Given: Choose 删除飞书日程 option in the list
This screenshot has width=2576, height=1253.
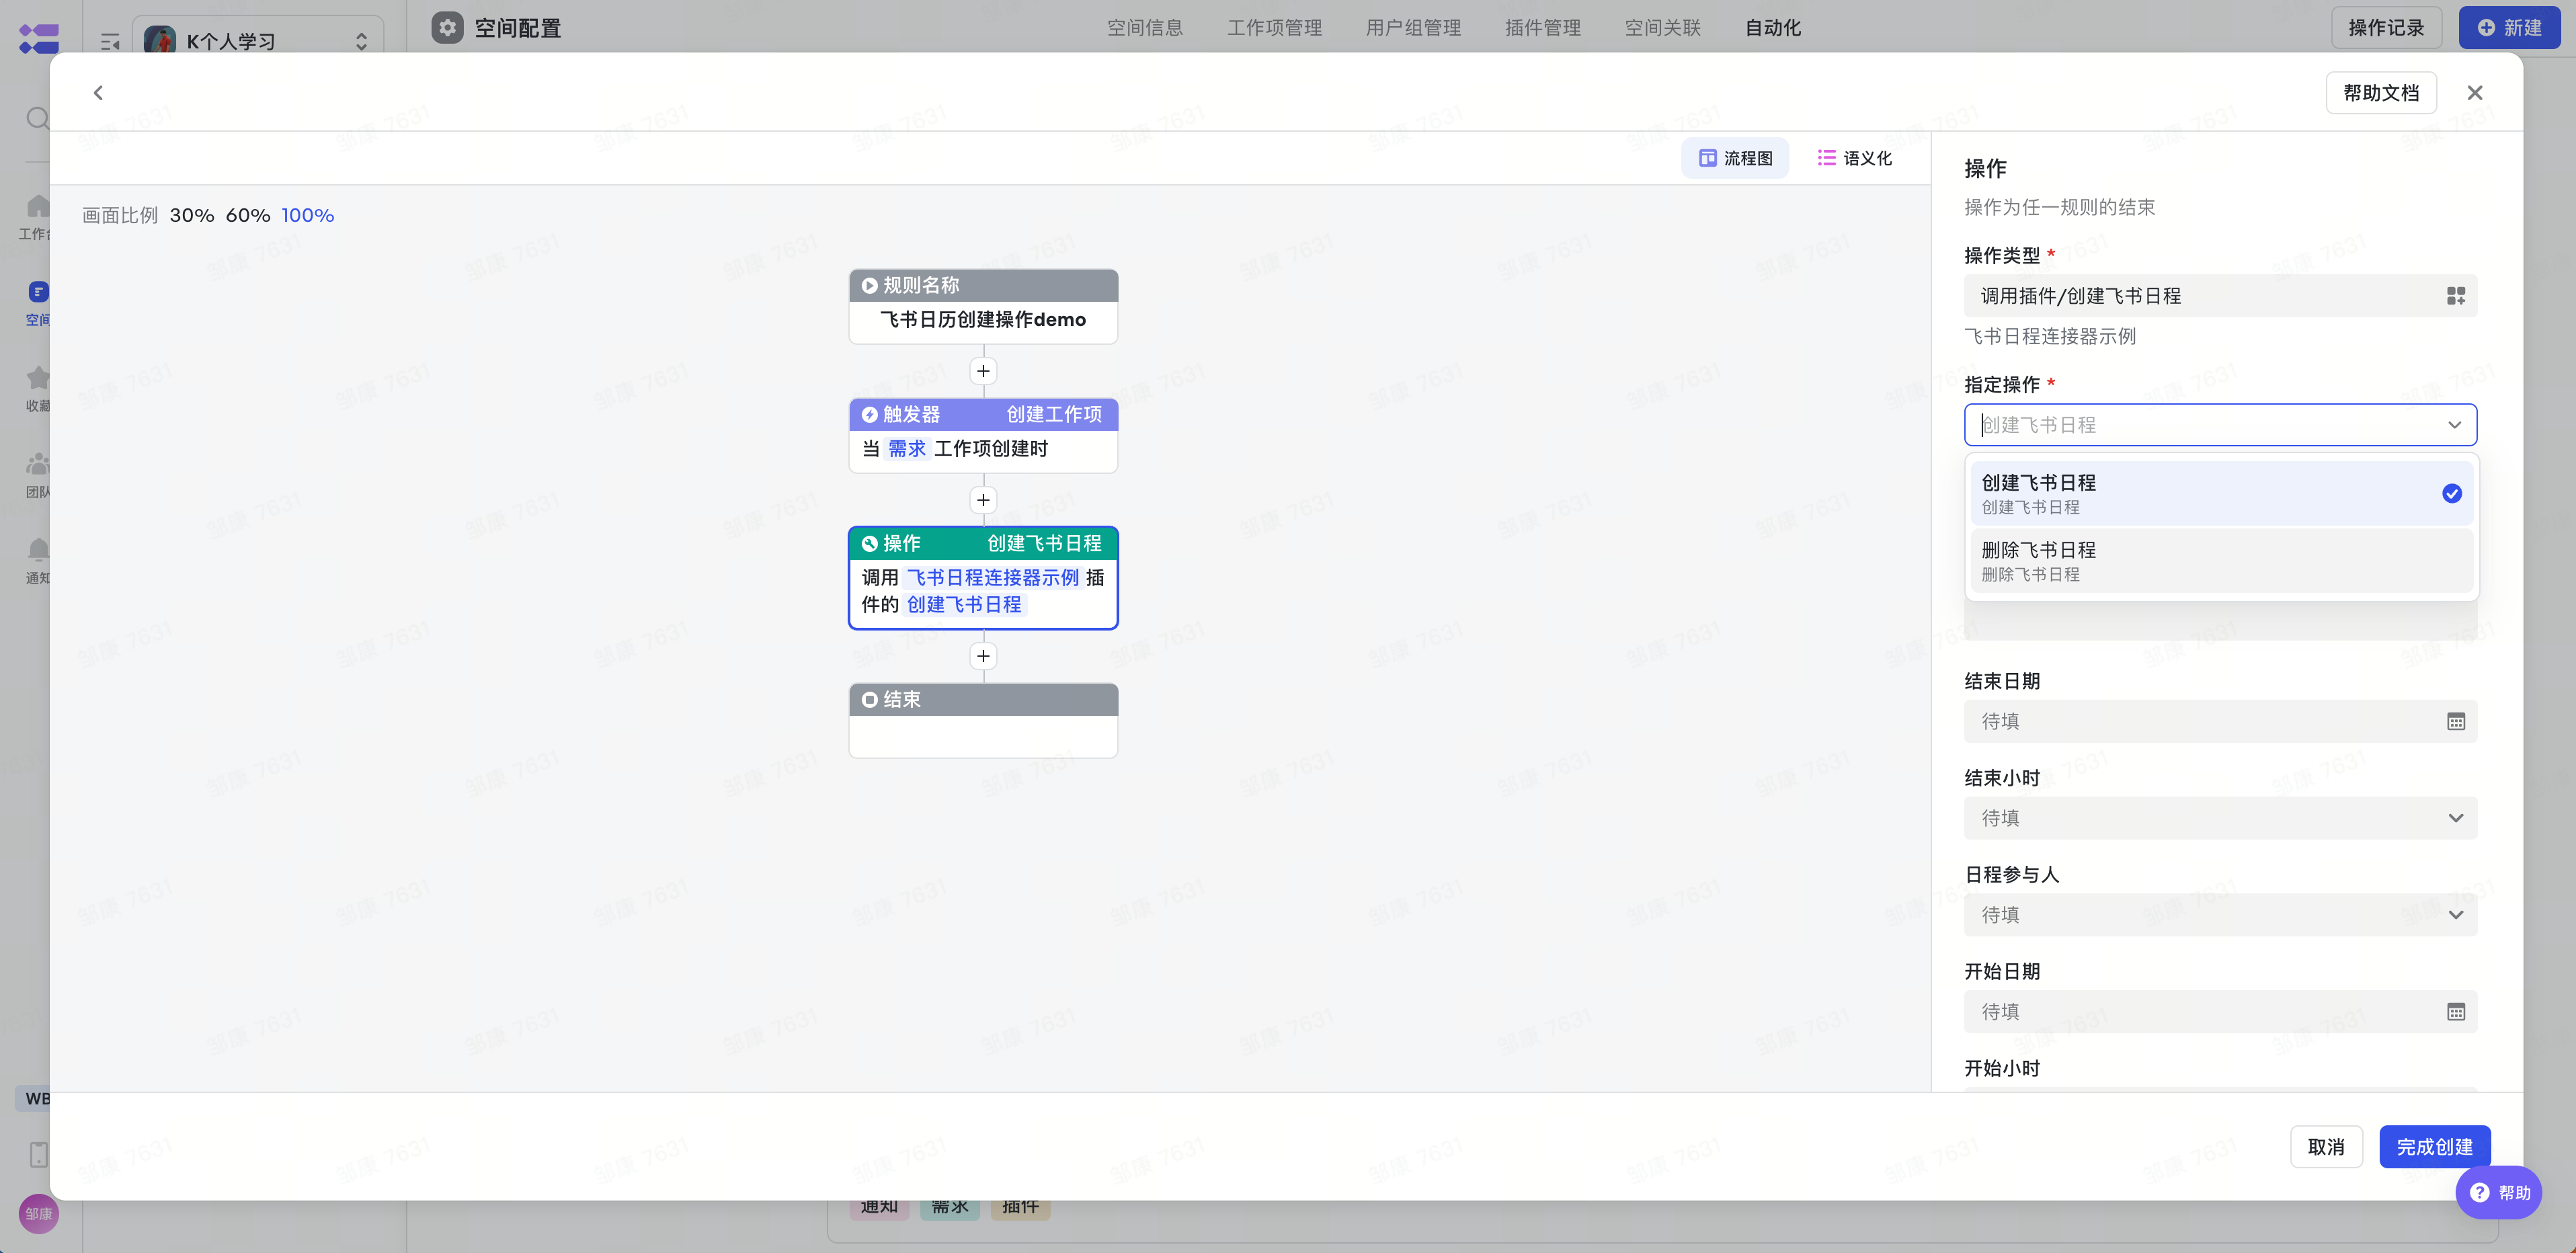Looking at the screenshot, I should click(2221, 561).
